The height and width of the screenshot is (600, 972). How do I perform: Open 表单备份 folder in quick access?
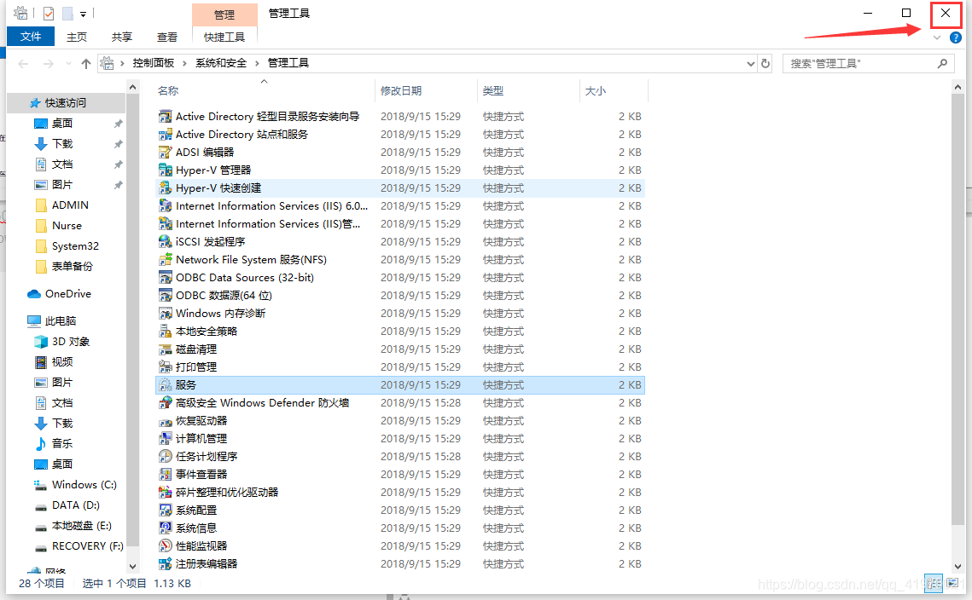pyautogui.click(x=72, y=266)
